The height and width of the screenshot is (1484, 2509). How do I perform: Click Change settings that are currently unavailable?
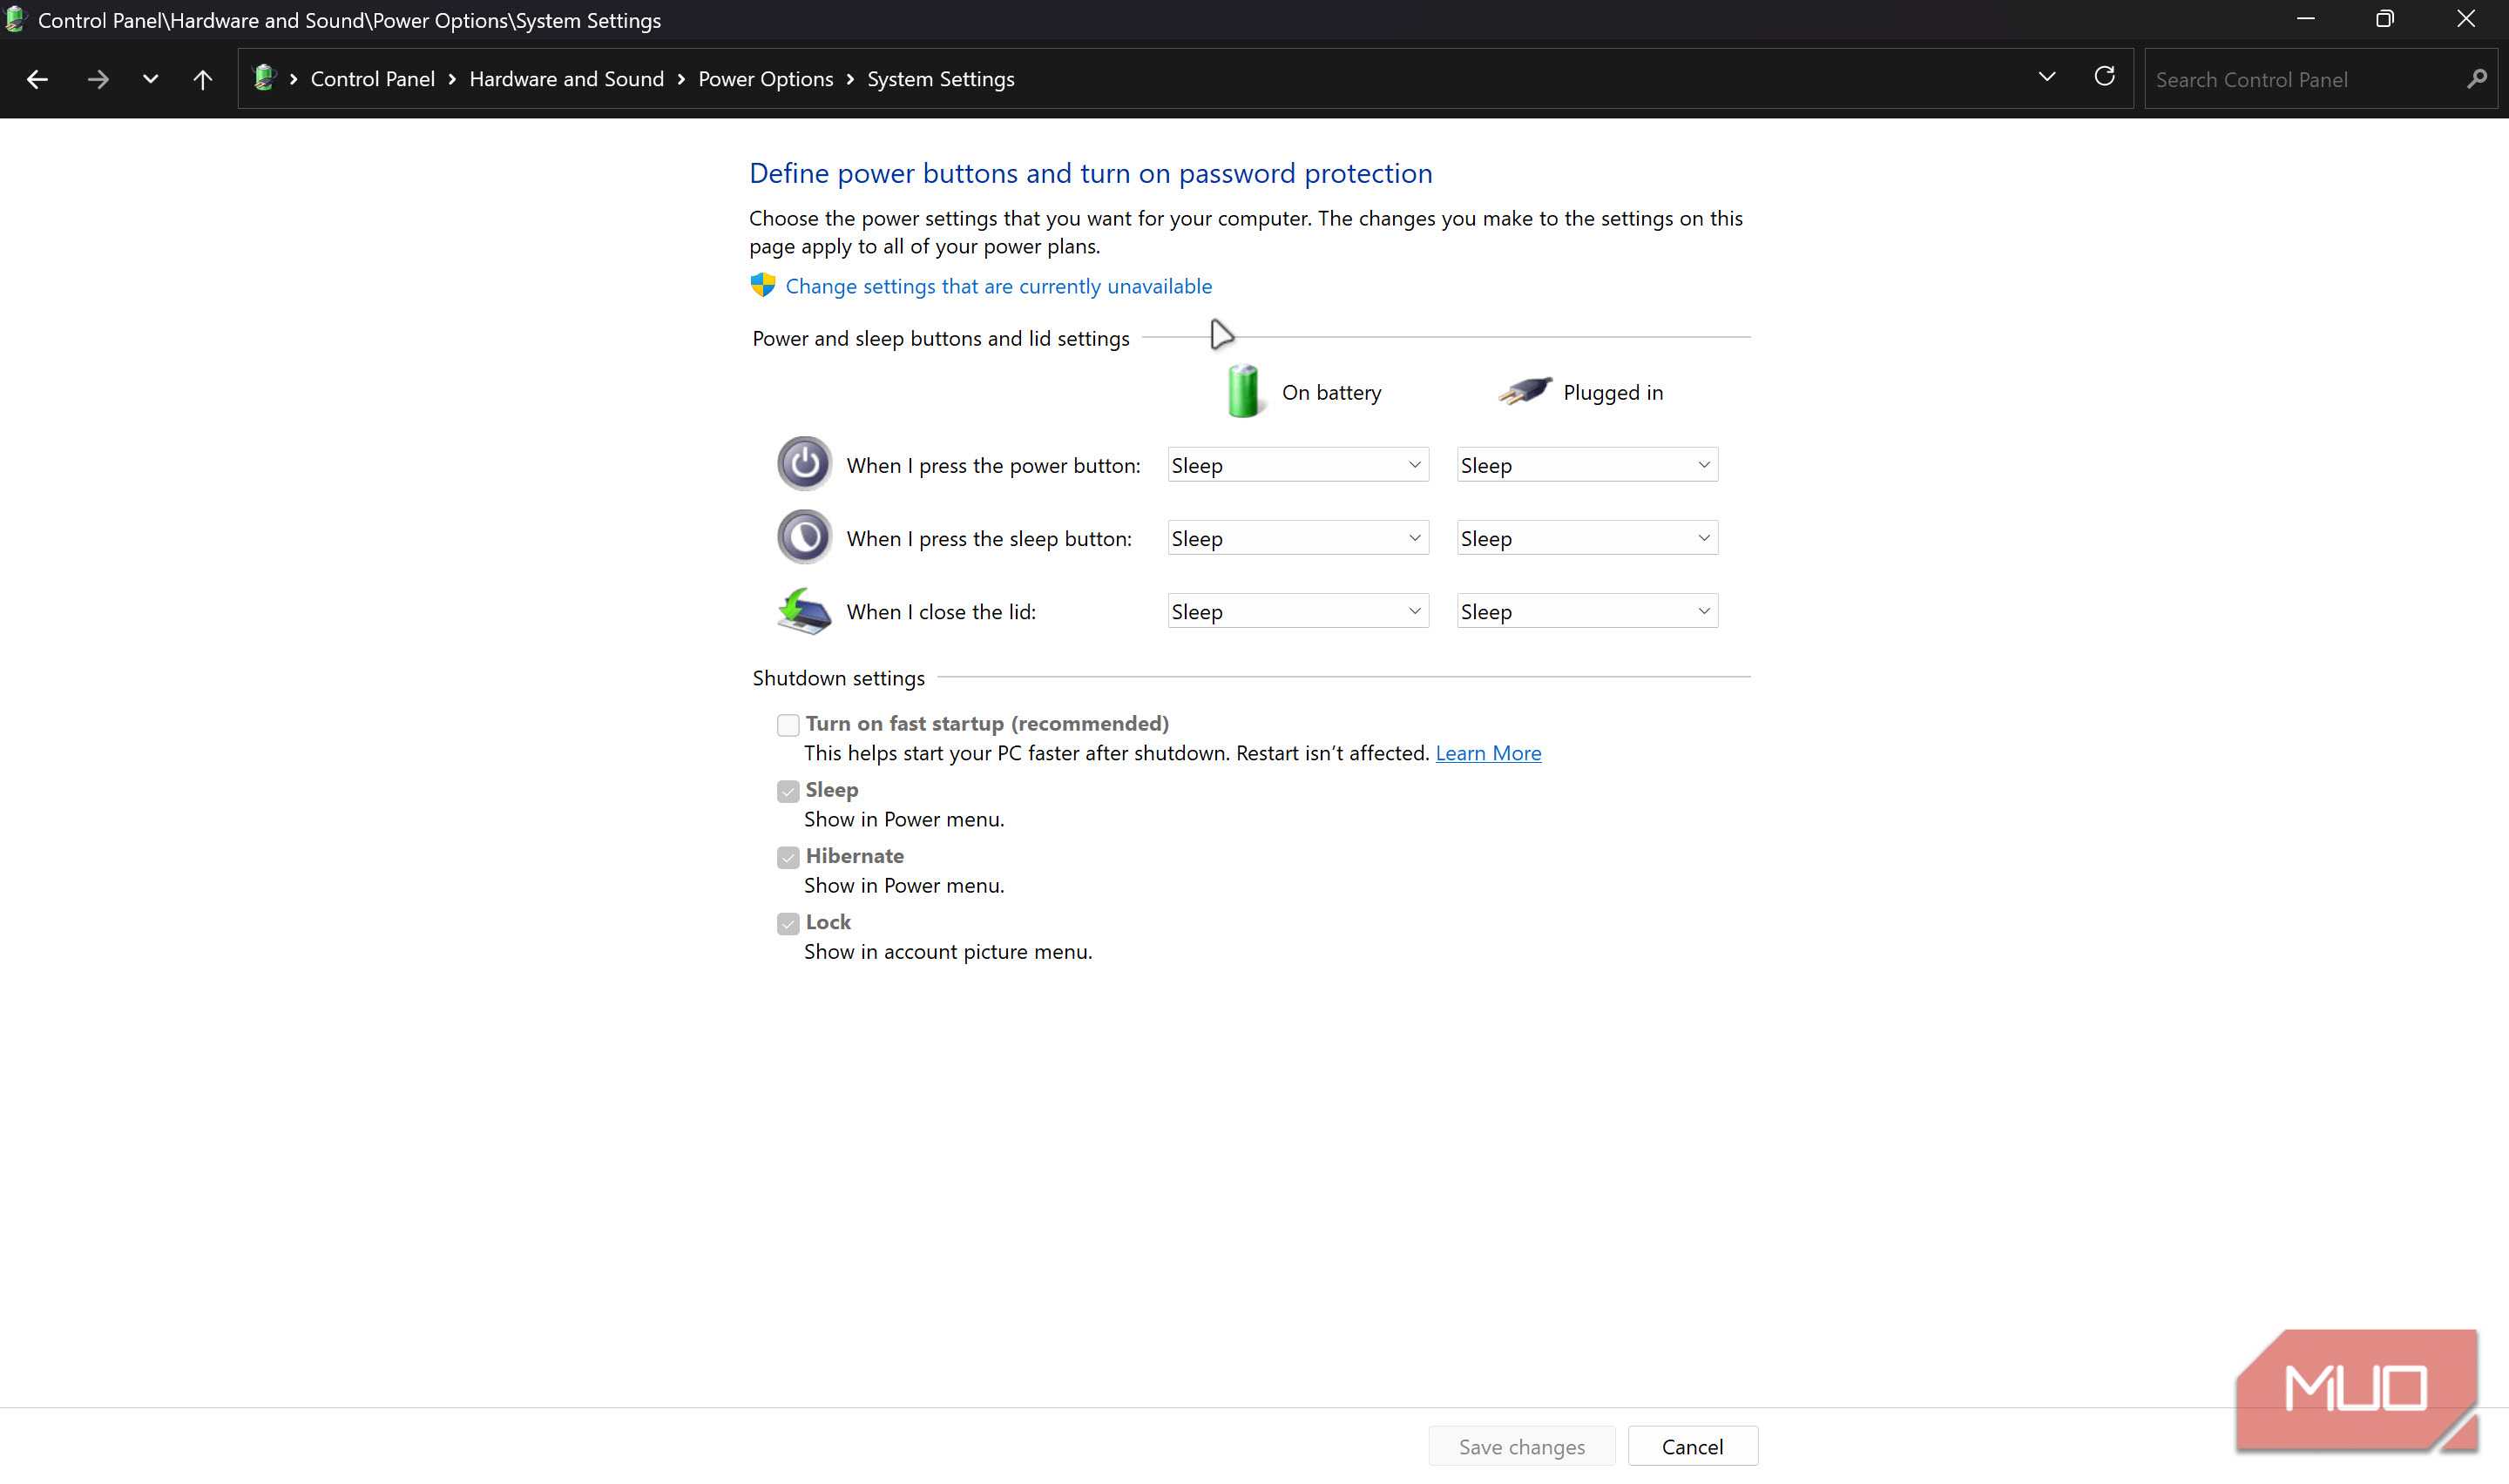coord(998,286)
